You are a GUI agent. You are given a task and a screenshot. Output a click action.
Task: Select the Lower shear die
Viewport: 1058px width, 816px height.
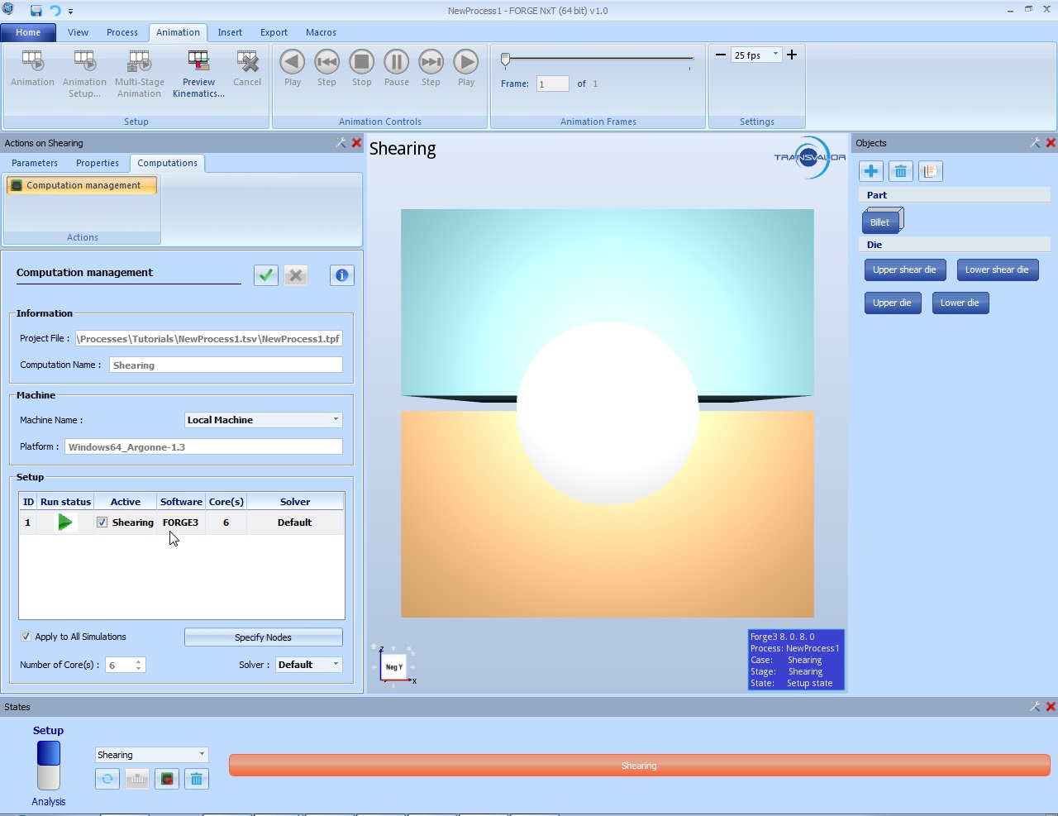[997, 270]
